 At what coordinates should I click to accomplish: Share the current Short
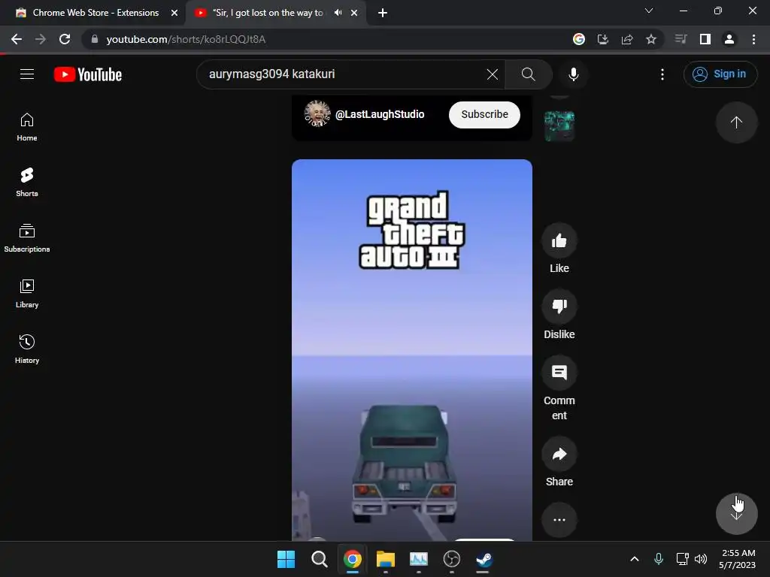[559, 455]
